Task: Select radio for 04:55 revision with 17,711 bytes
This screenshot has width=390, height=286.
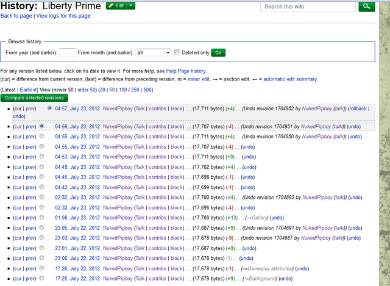Action: [41, 136]
